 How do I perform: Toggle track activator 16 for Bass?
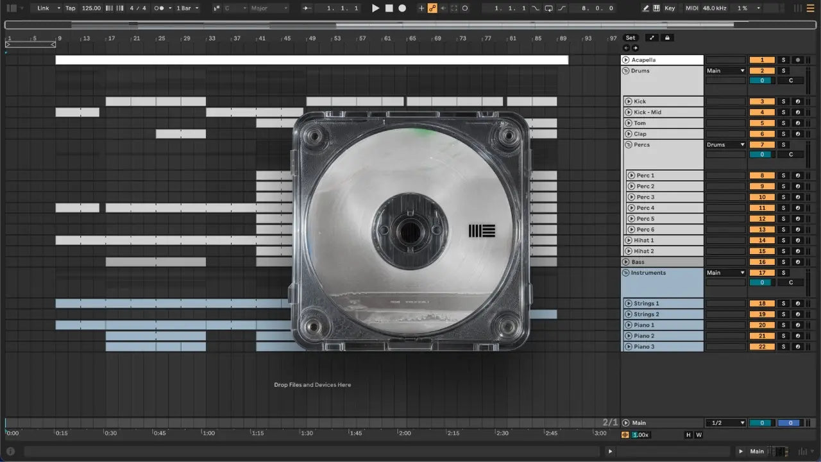click(762, 262)
